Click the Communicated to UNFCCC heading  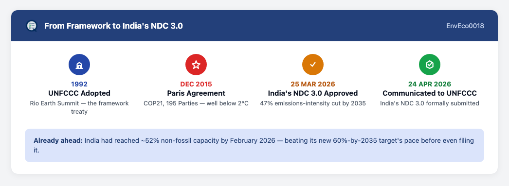click(x=430, y=93)
